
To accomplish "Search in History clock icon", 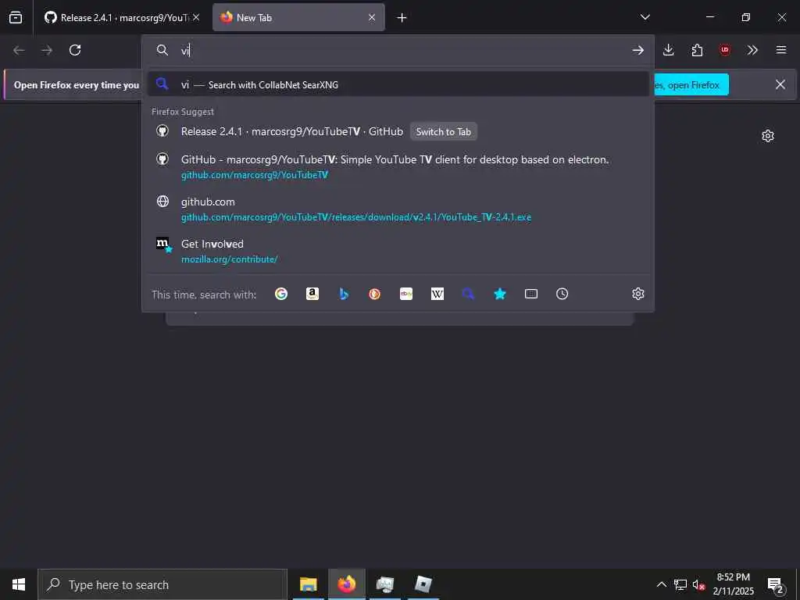I will (562, 294).
